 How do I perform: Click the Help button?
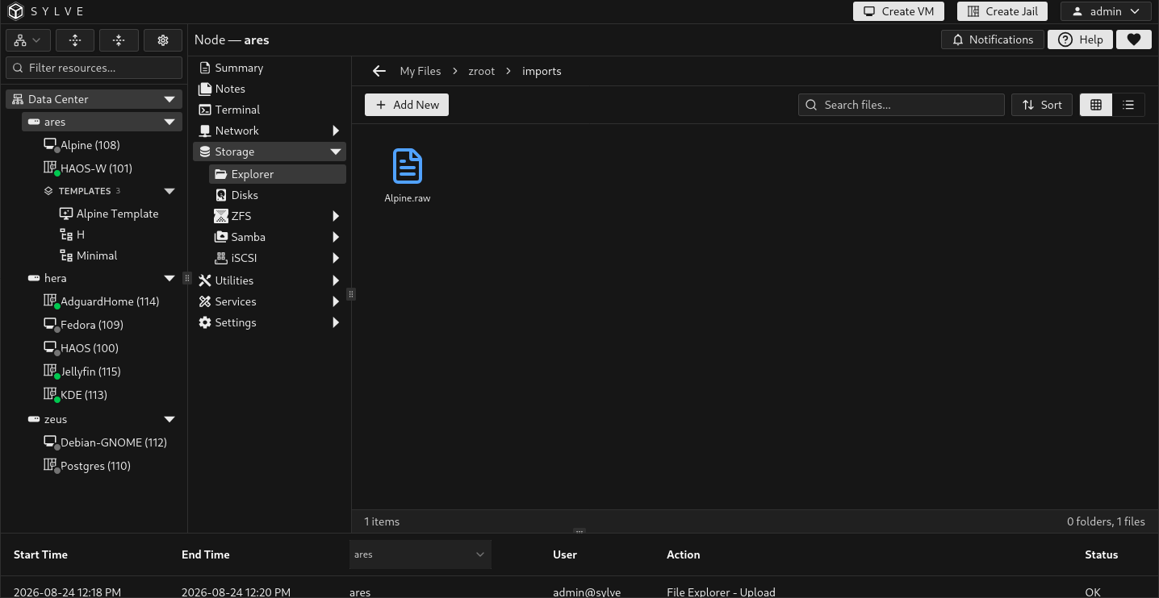1080,39
